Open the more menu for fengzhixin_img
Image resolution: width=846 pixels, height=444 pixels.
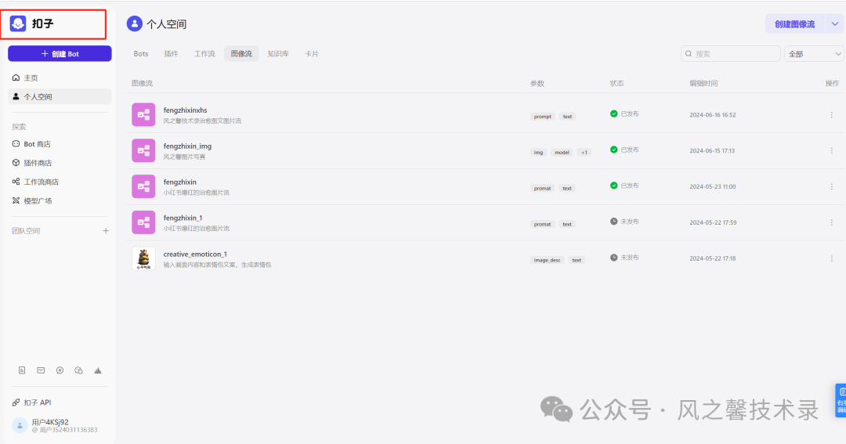pyautogui.click(x=831, y=150)
